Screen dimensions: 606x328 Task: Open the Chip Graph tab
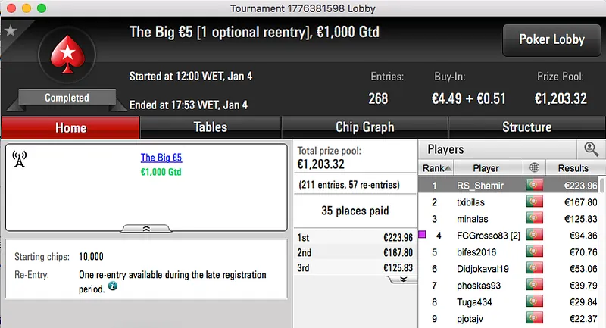click(x=364, y=127)
